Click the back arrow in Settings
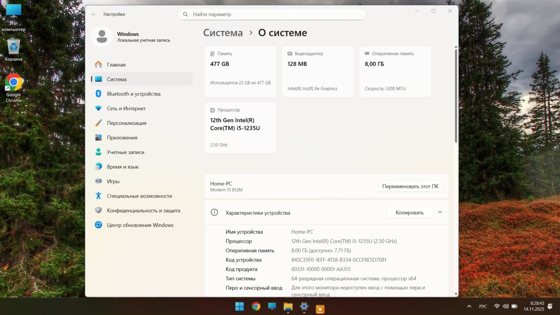This screenshot has height=315, width=560. pos(94,15)
